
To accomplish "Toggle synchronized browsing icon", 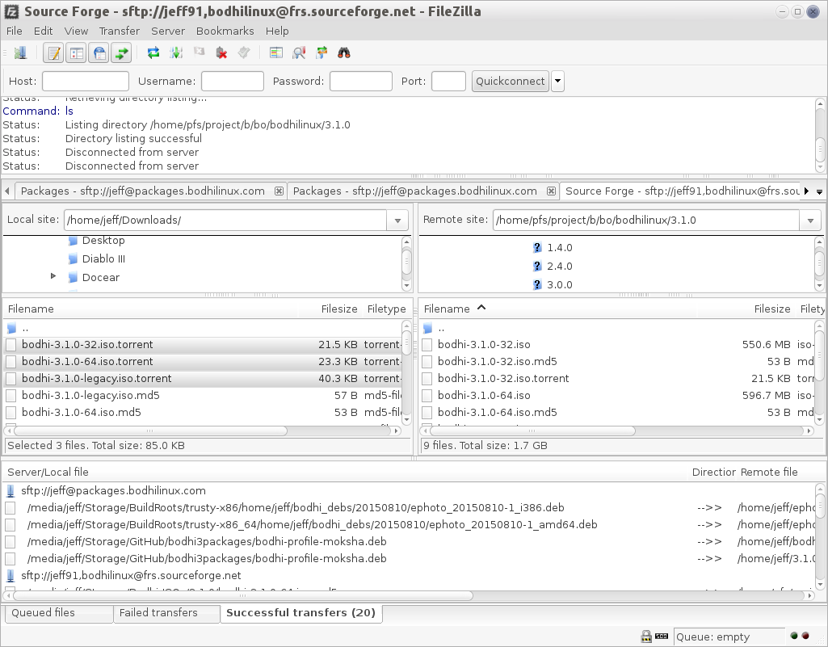I will tap(322, 53).
